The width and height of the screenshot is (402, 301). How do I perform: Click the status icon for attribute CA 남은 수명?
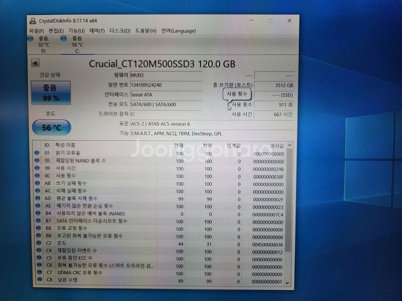click(40, 279)
